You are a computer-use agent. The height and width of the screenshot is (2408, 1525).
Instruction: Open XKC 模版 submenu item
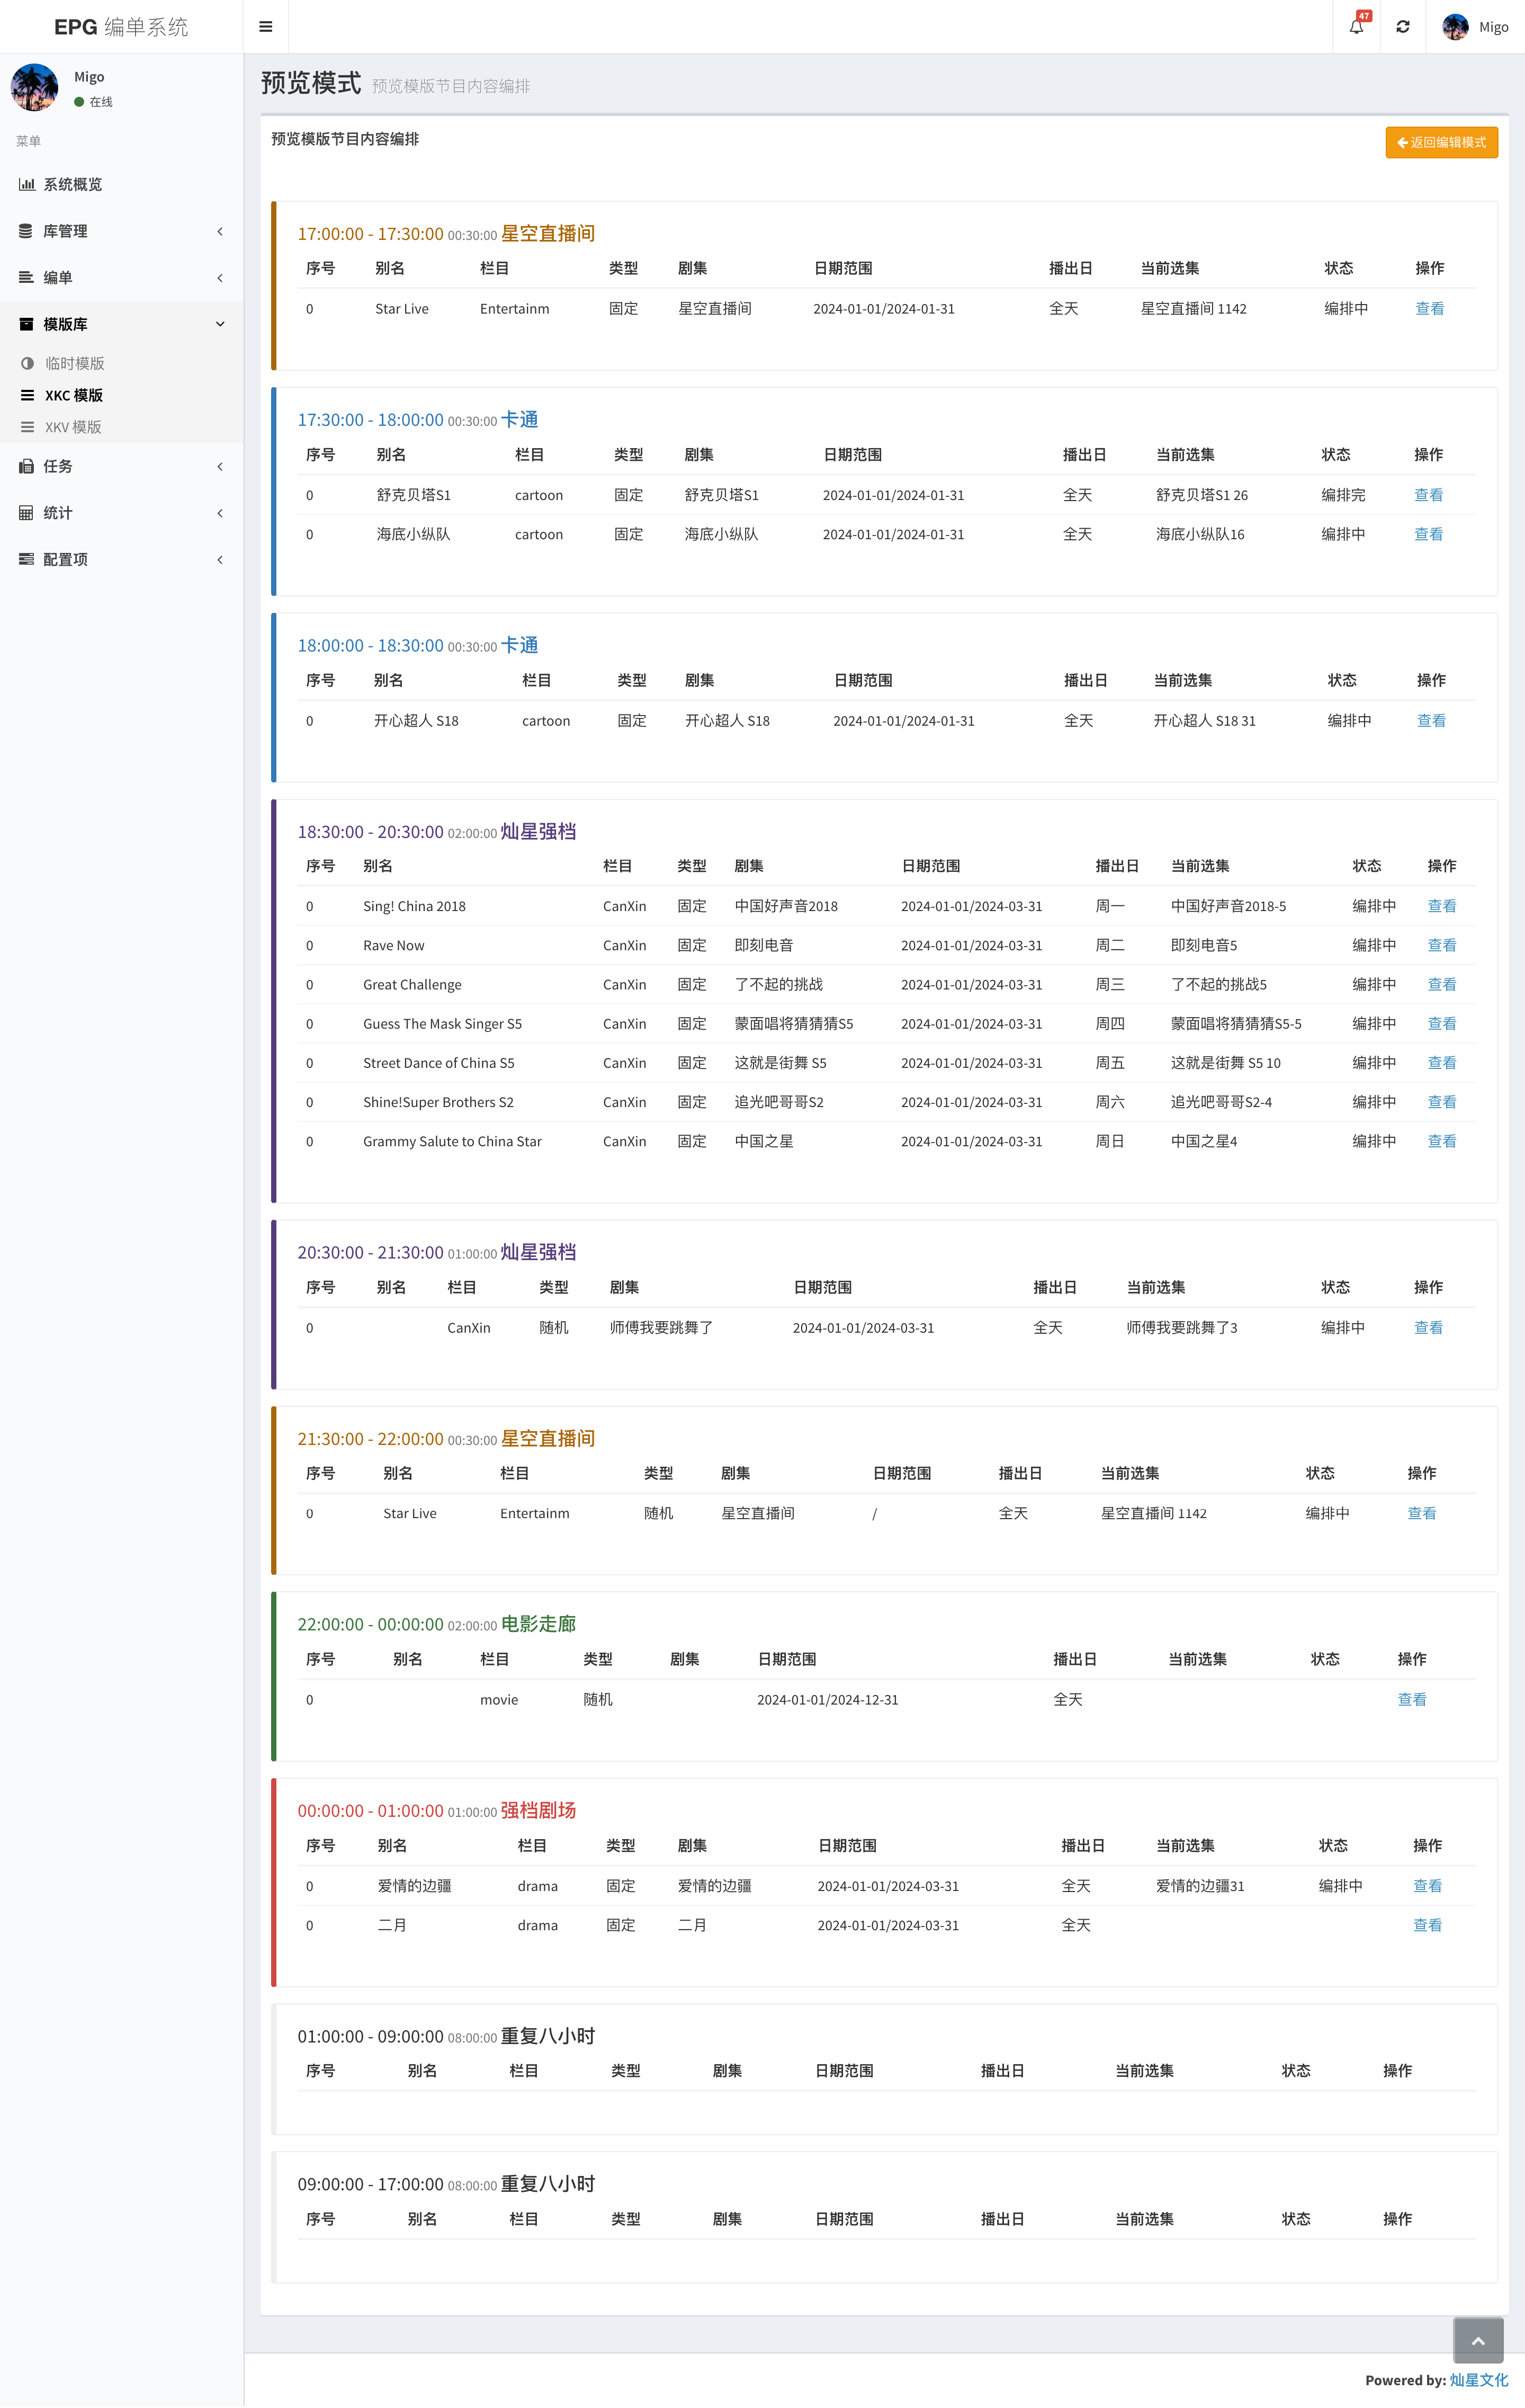(73, 395)
